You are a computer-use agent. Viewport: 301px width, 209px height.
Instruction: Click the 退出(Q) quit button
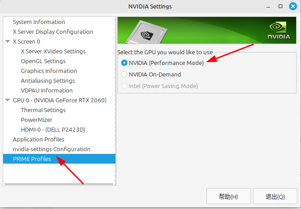[275, 197]
